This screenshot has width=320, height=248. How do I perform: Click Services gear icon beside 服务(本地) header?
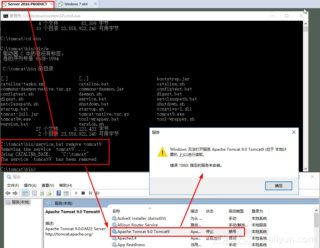(x=49, y=203)
